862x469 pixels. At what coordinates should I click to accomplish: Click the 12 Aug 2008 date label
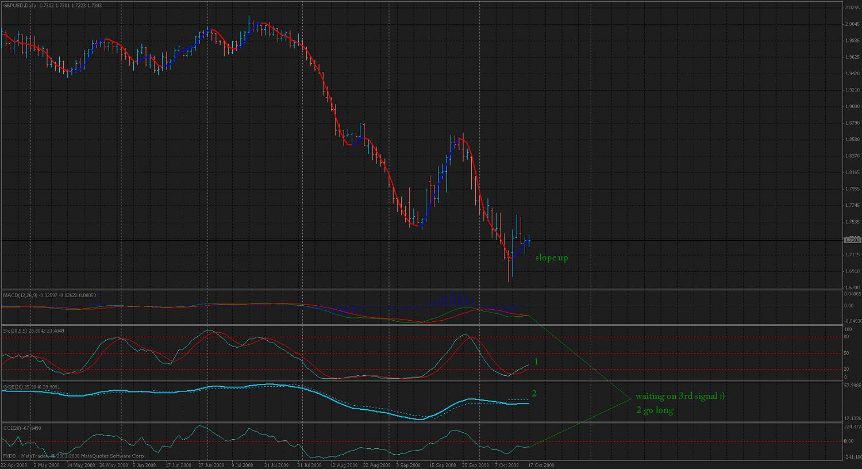point(345,465)
